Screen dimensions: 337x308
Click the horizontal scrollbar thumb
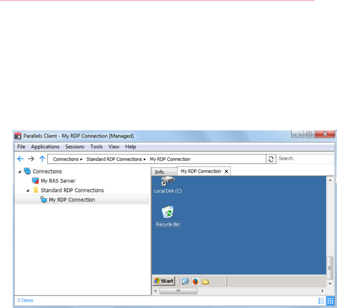pyautogui.click(x=178, y=291)
